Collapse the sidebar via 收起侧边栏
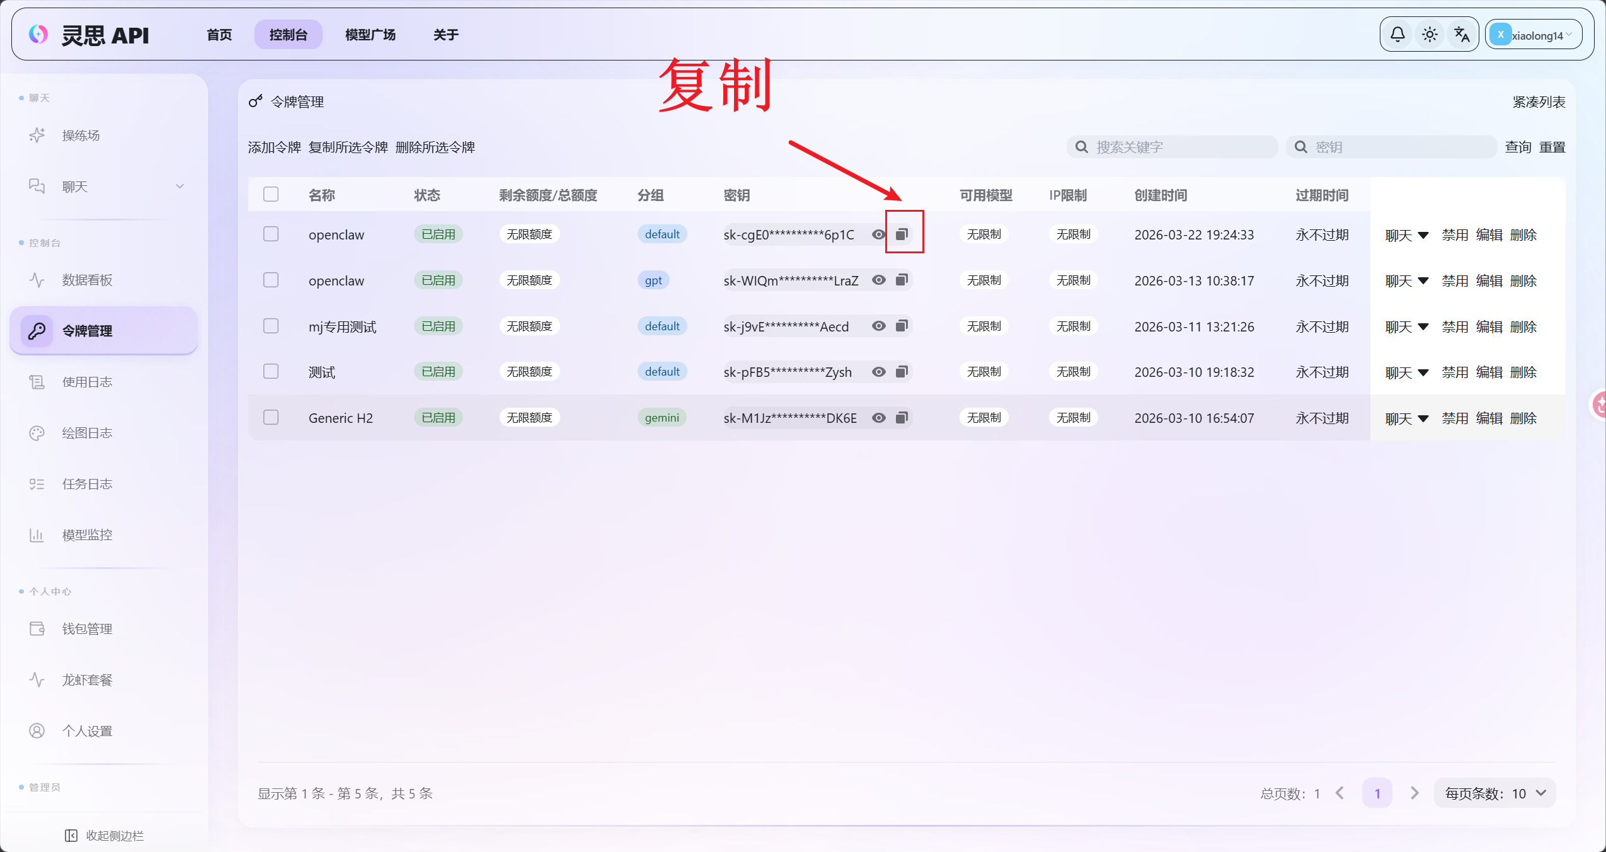 pos(105,836)
